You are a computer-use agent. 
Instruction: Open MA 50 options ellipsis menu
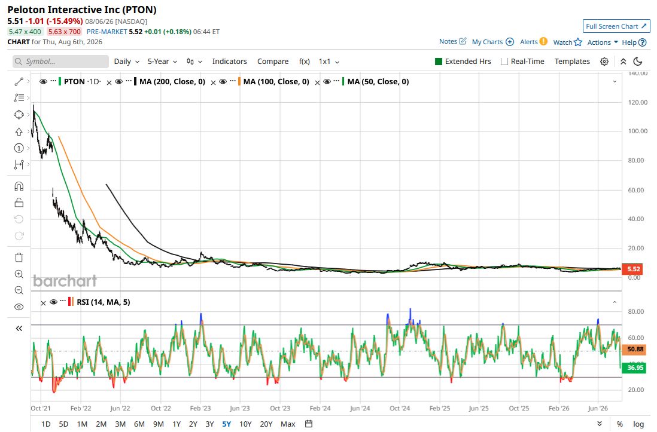click(x=336, y=81)
